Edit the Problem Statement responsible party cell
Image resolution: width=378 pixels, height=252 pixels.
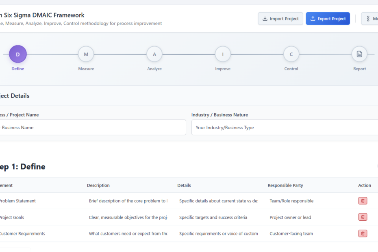[x=308, y=201]
